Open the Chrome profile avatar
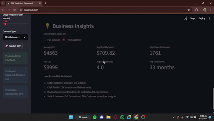This screenshot has height=121, width=214. click(x=205, y=10)
